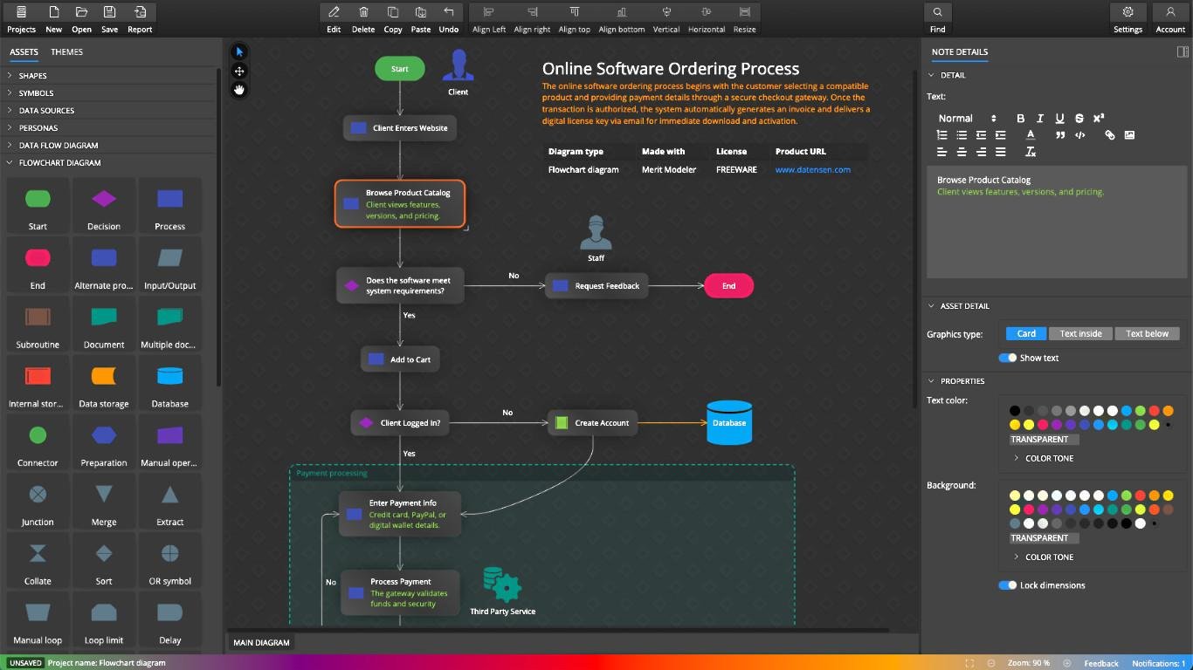Apply italic formatting to note text

1040,119
